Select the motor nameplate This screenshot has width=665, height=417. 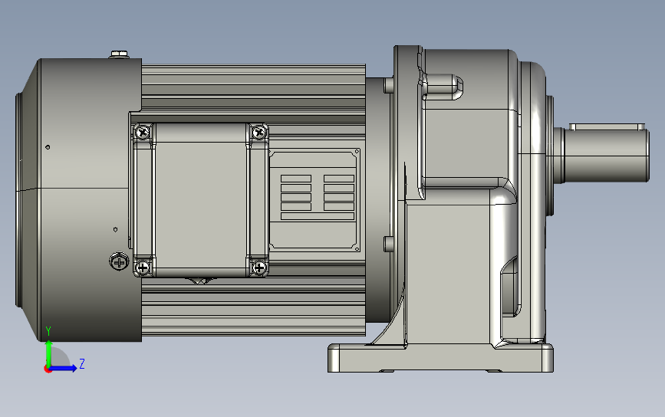314,199
